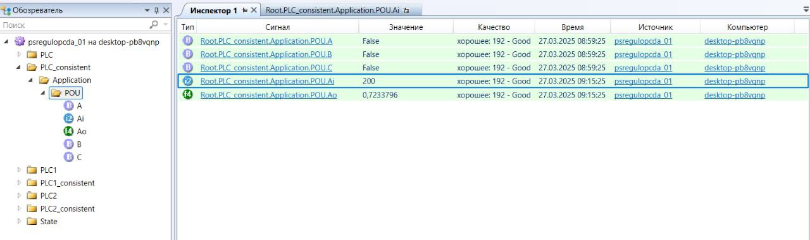Open the tab list dropdown at right
The image size is (810, 240).
pos(806,10)
